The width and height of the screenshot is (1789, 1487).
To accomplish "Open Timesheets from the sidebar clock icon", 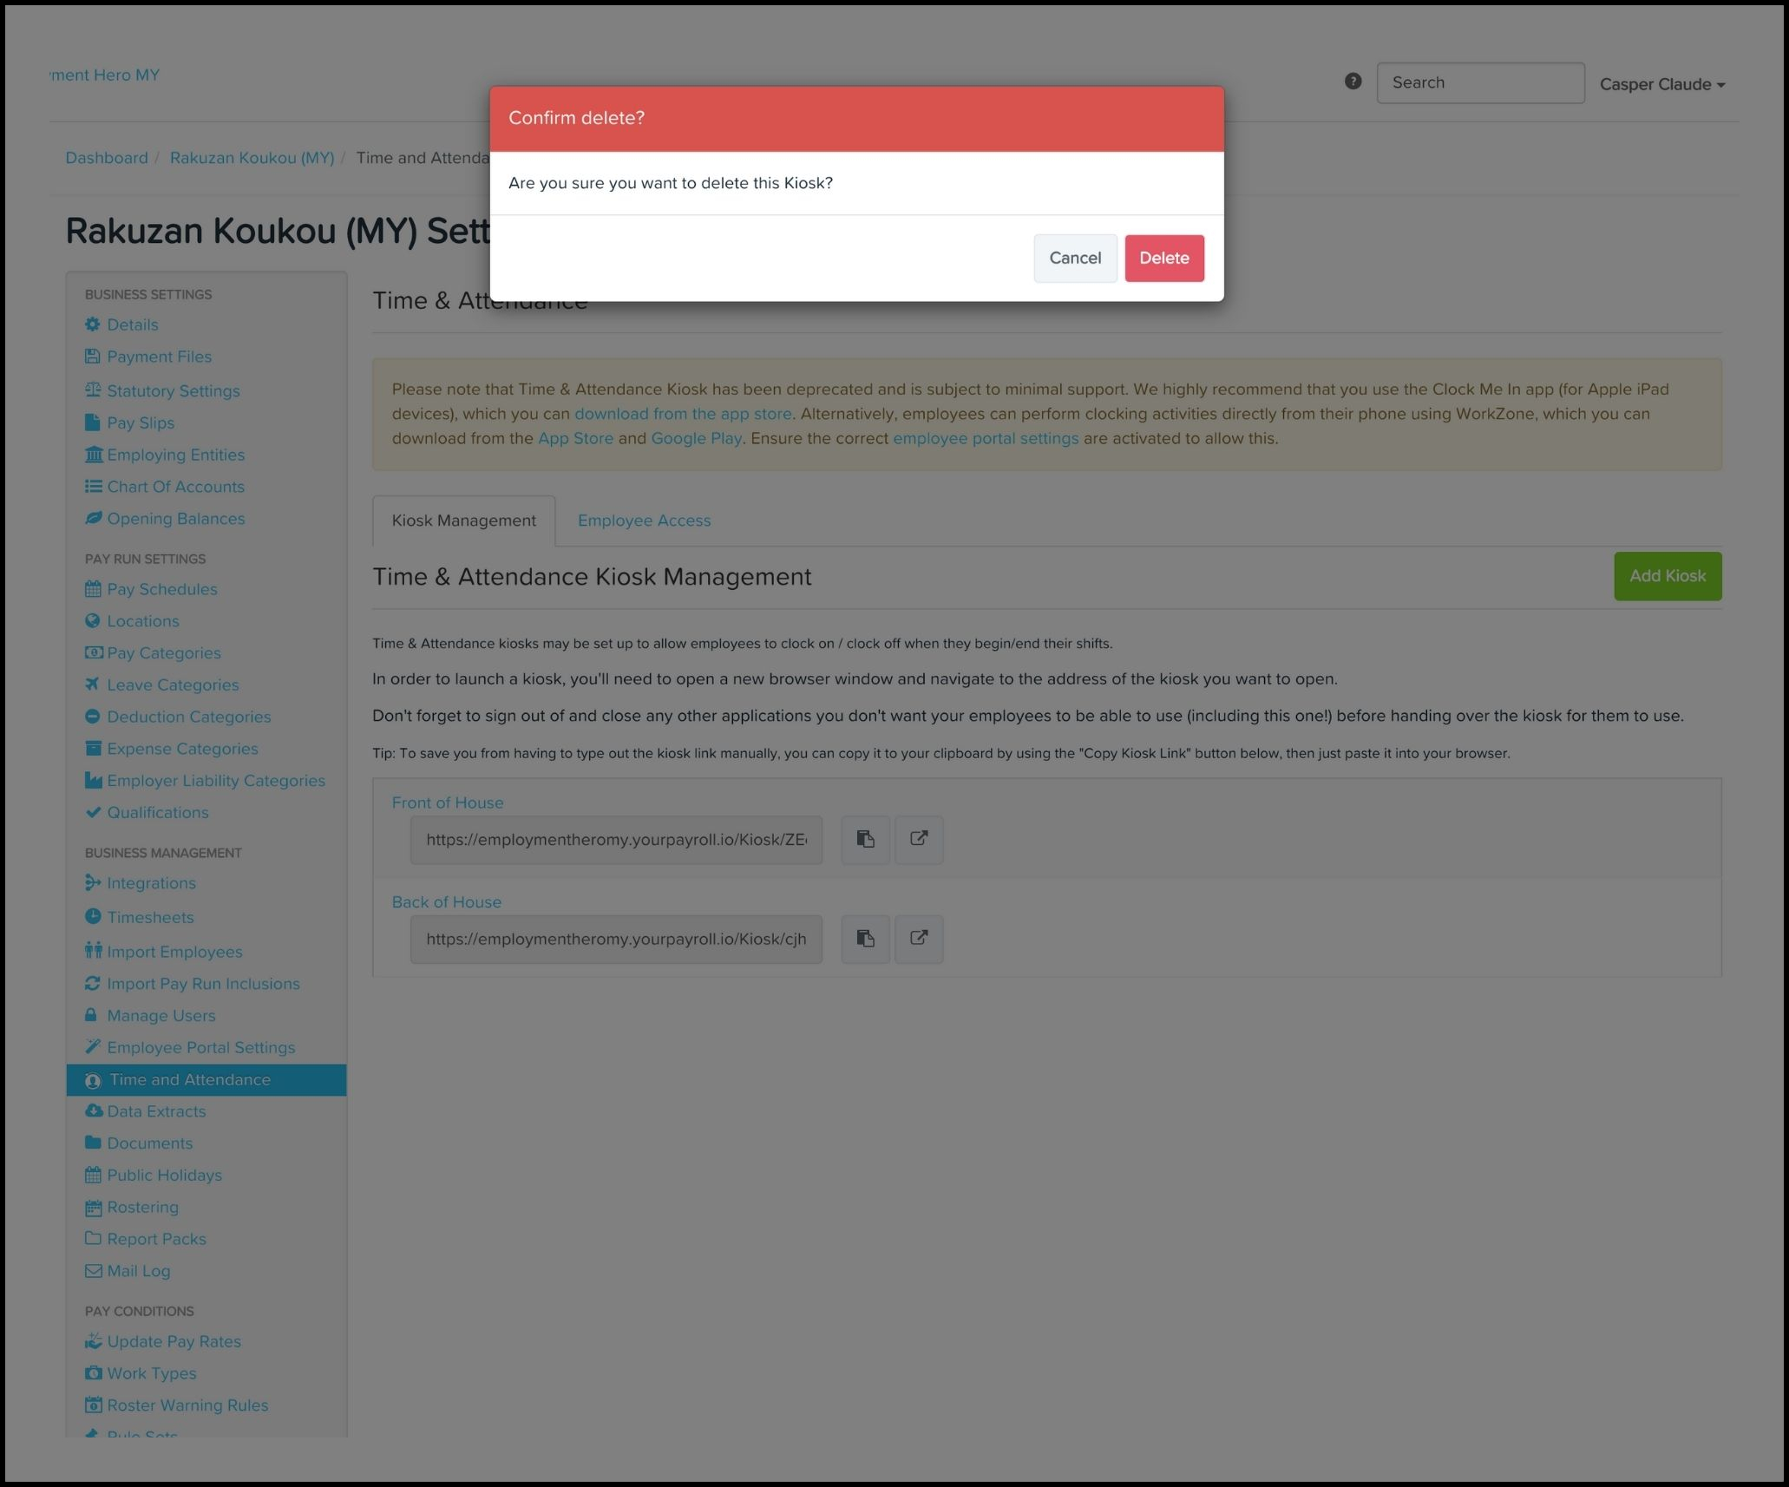I will point(93,916).
